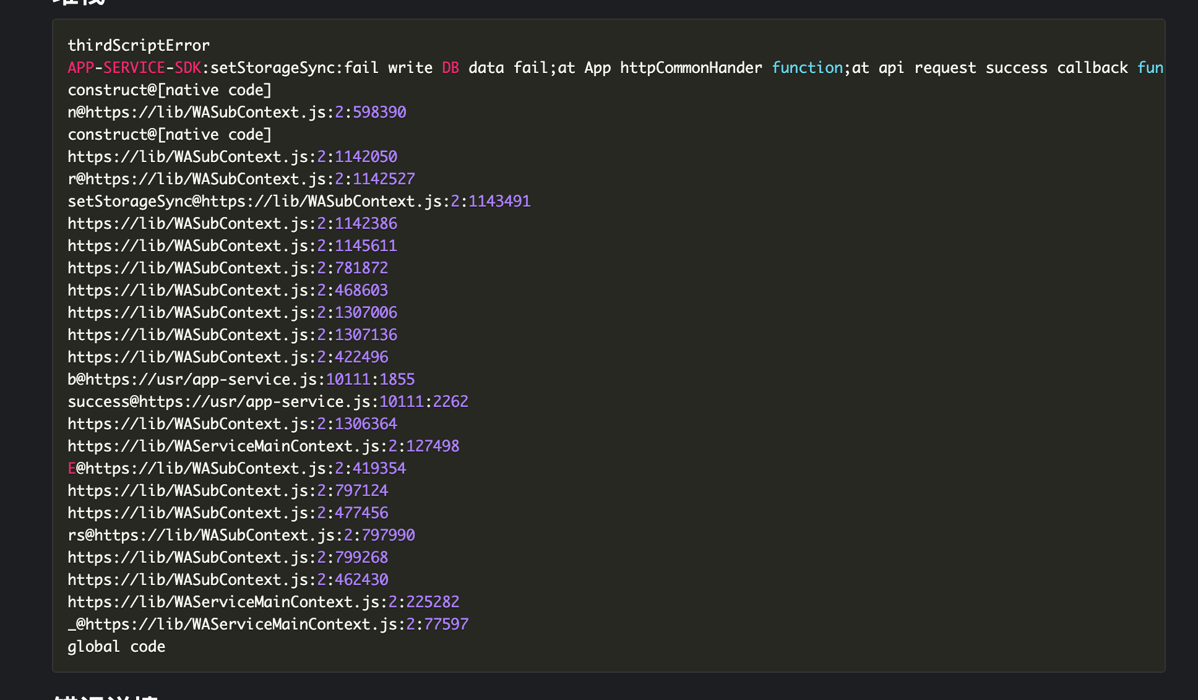Click the WASubContext.js:2:1142050 stack frame
This screenshot has width=1198, height=700.
(232, 157)
